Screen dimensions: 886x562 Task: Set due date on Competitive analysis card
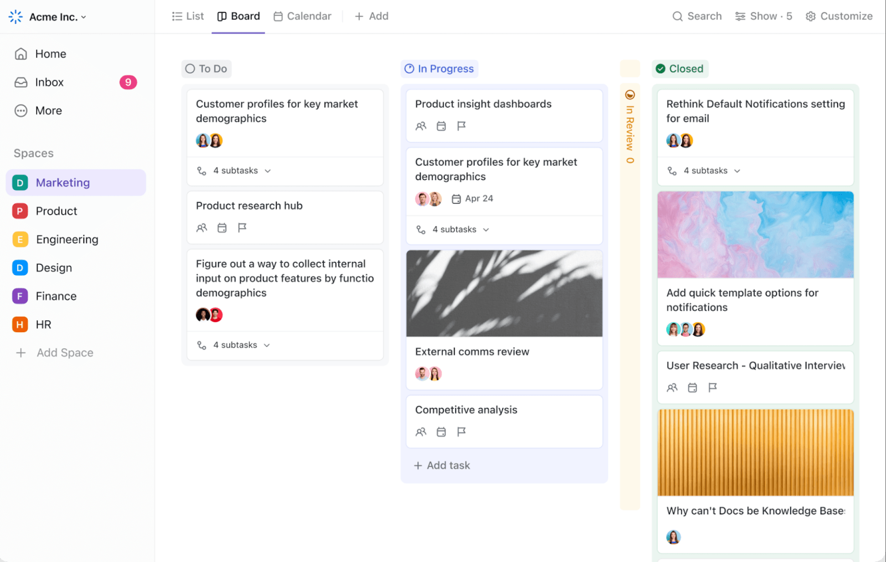coord(441,432)
